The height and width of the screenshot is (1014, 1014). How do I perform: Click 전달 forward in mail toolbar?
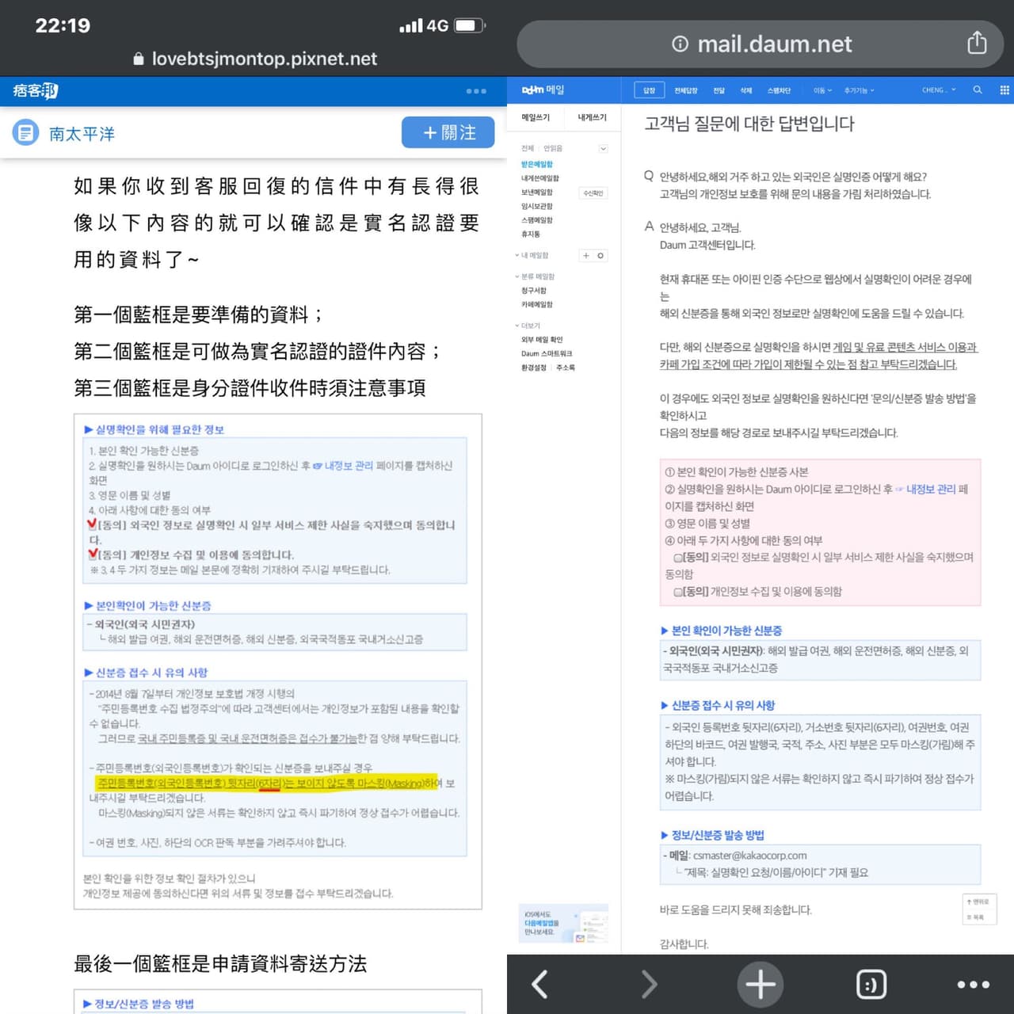pyautogui.click(x=719, y=90)
